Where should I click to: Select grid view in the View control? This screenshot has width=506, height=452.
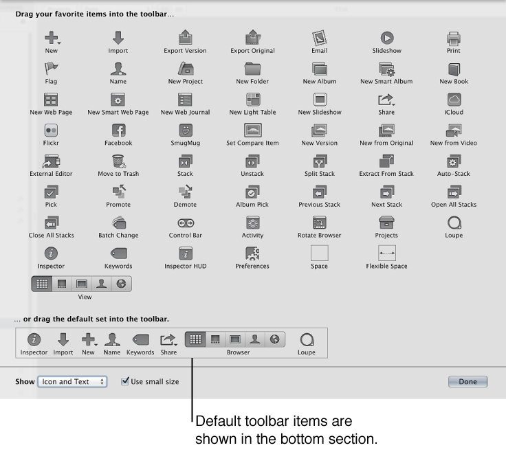(x=42, y=284)
